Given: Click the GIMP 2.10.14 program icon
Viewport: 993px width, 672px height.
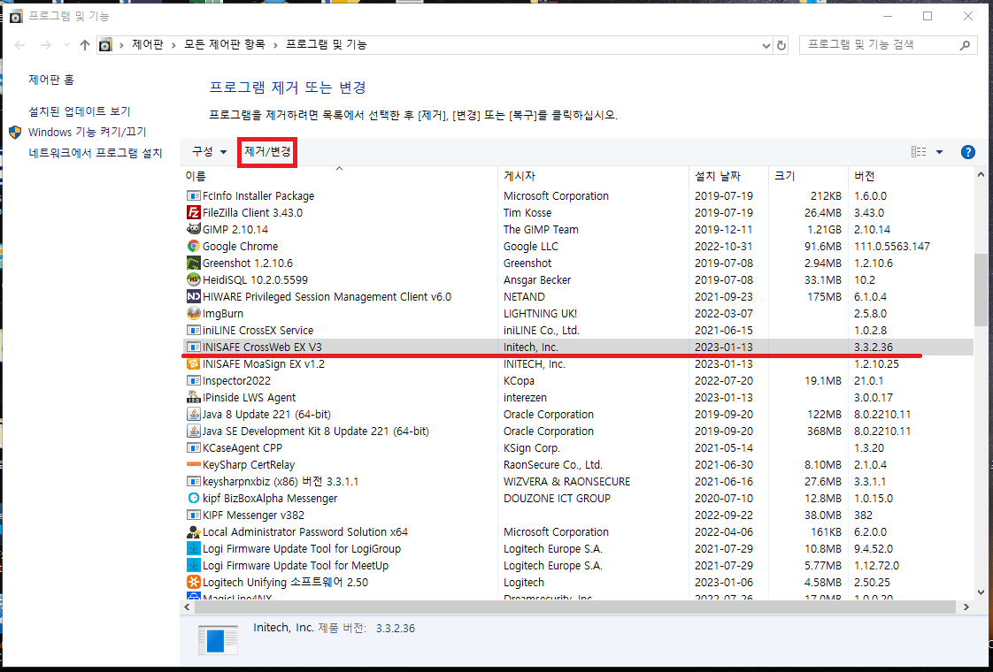Looking at the screenshot, I should tap(194, 229).
